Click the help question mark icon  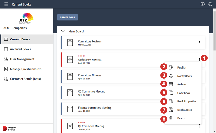click(203, 4)
